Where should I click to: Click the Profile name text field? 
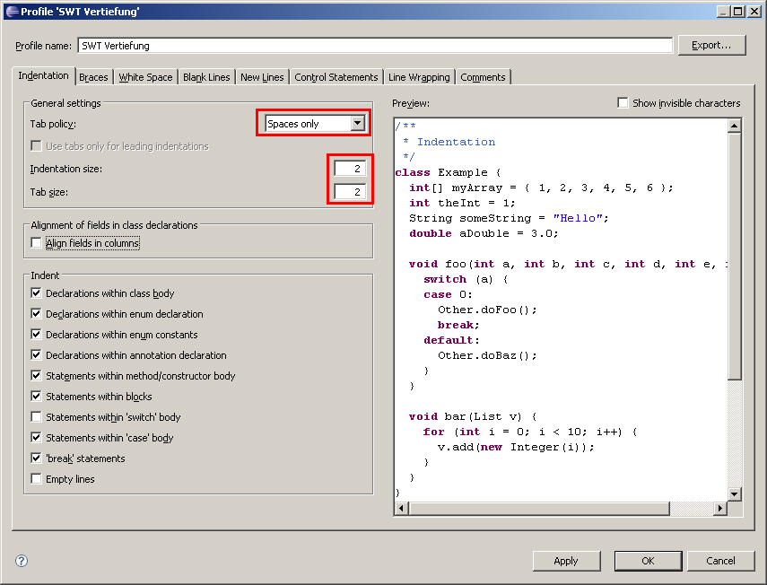click(x=375, y=46)
